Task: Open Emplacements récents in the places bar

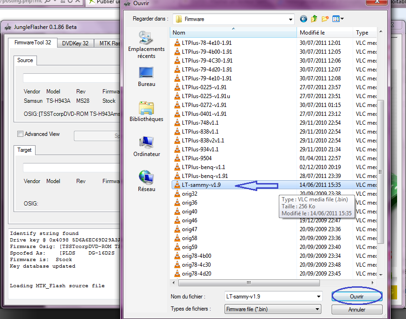Action: tap(146, 45)
